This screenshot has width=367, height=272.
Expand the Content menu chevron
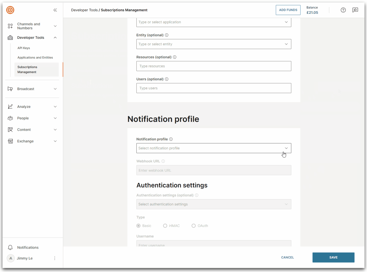[55, 130]
